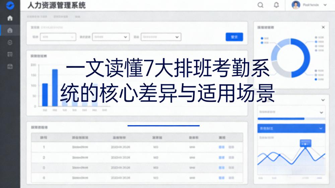
Task: Click the blue checkmark logo in sidebar
Action: [10, 5]
